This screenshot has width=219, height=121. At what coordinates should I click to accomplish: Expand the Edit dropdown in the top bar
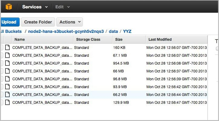pos(62,7)
